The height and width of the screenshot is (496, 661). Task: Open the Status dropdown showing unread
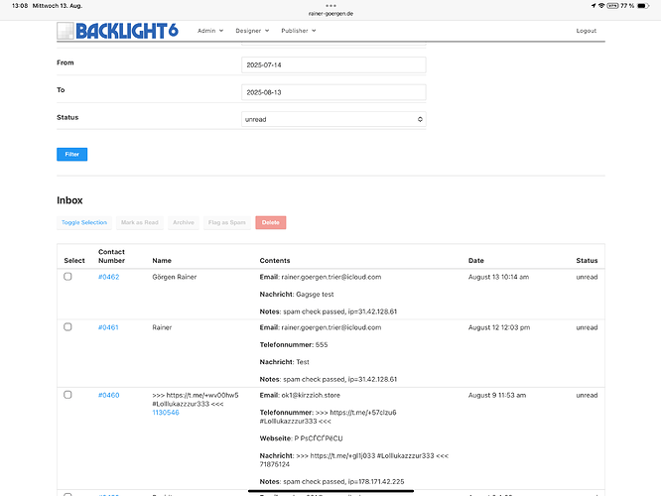[333, 119]
